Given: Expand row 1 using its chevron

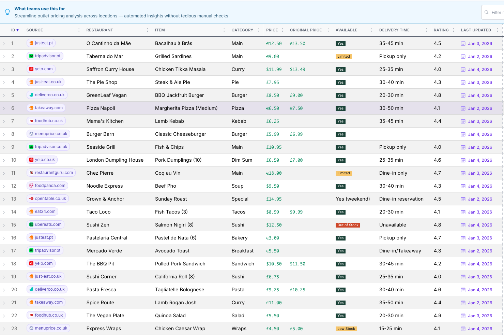Looking at the screenshot, I should click(4, 44).
